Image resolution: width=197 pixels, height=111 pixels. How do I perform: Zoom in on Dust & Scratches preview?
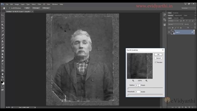click(147, 80)
